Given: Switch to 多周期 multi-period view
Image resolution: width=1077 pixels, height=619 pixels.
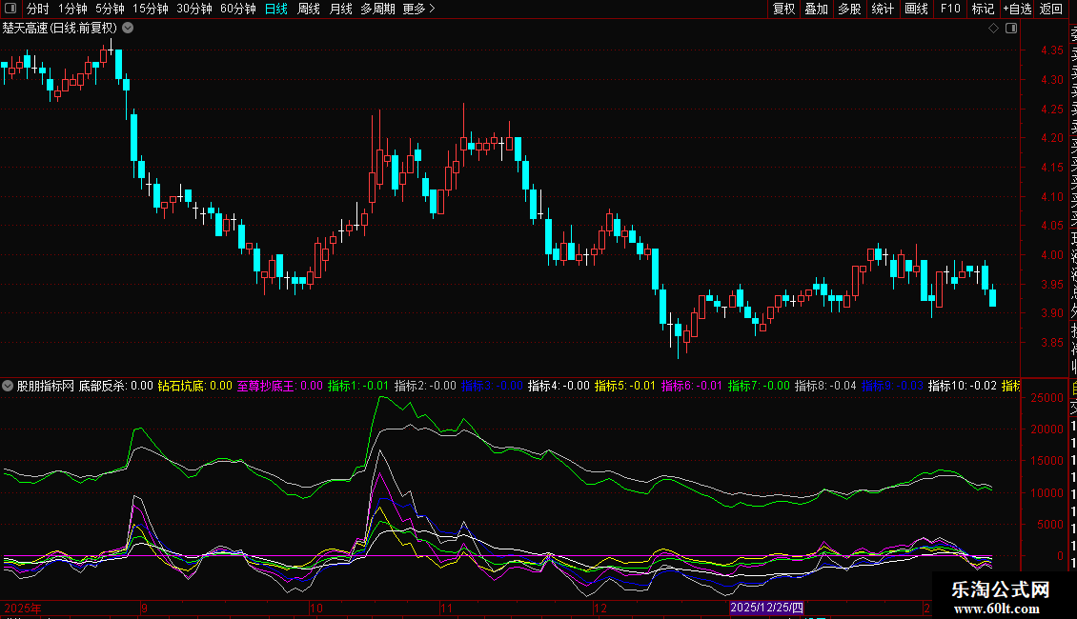Looking at the screenshot, I should pos(377,10).
